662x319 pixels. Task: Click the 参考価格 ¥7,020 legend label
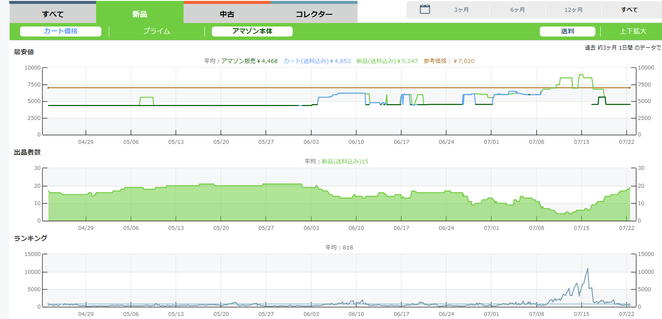coord(449,61)
